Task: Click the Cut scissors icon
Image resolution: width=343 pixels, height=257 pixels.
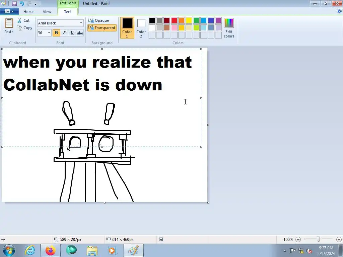Action: [x=20, y=20]
